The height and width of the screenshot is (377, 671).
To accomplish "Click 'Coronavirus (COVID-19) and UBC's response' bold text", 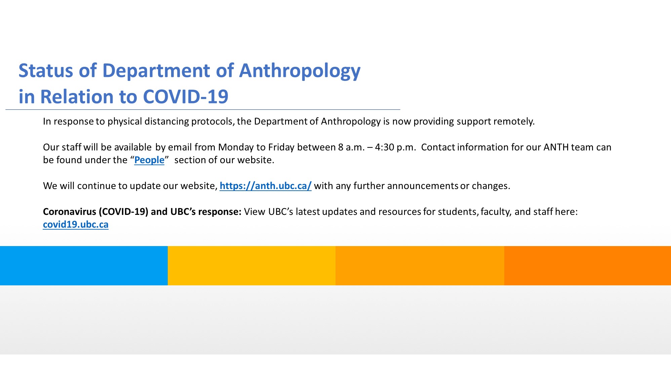I will 142,212.
